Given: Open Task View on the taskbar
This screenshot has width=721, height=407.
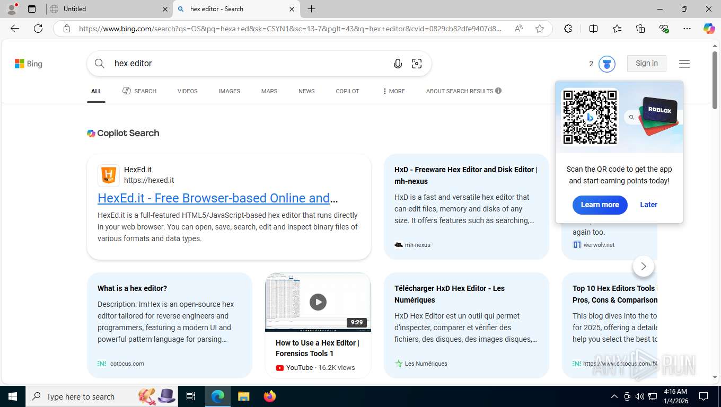Looking at the screenshot, I should pyautogui.click(x=191, y=396).
